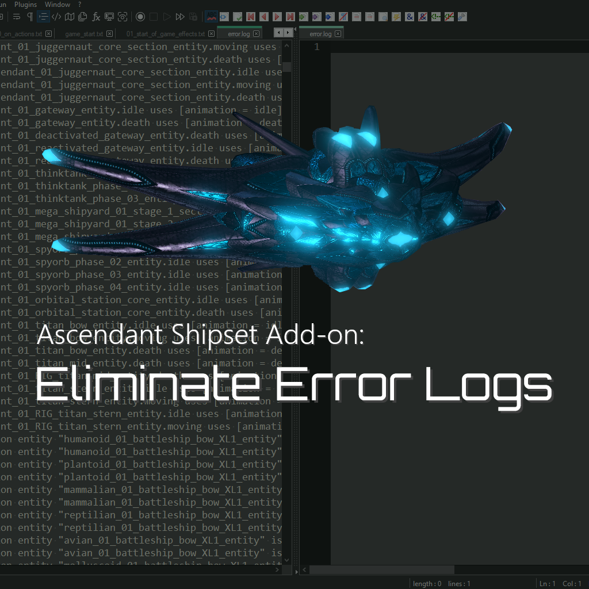Show the Function List panel (fx icon)
This screenshot has height=589, width=589.
click(x=96, y=17)
